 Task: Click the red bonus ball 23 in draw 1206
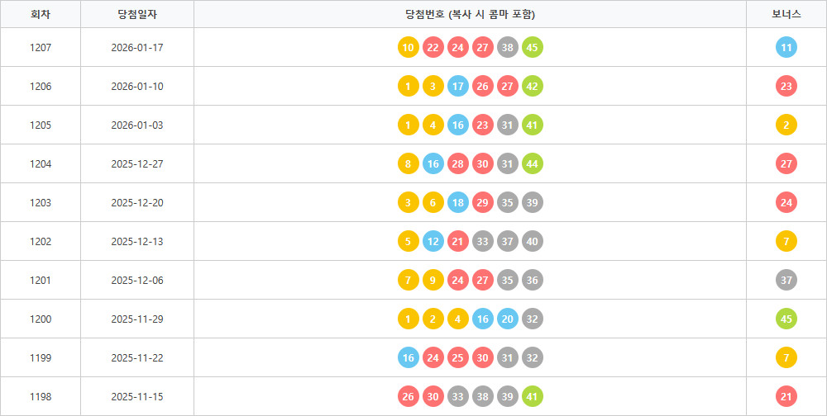(x=786, y=87)
